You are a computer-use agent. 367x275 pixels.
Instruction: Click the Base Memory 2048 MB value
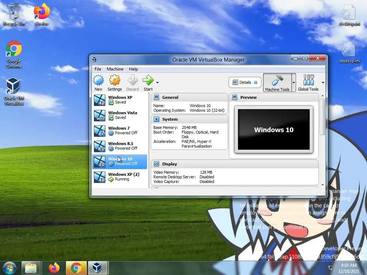(x=189, y=127)
